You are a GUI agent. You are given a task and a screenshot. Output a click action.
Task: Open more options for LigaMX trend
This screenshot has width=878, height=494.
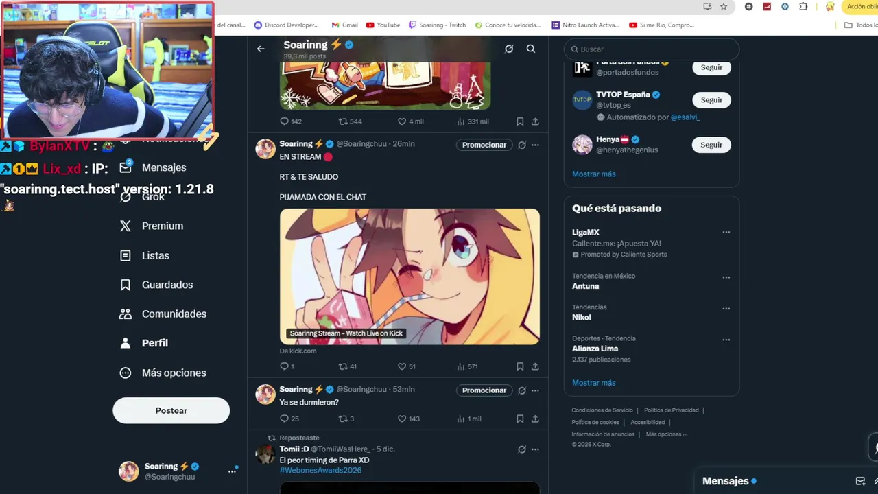[x=726, y=233]
